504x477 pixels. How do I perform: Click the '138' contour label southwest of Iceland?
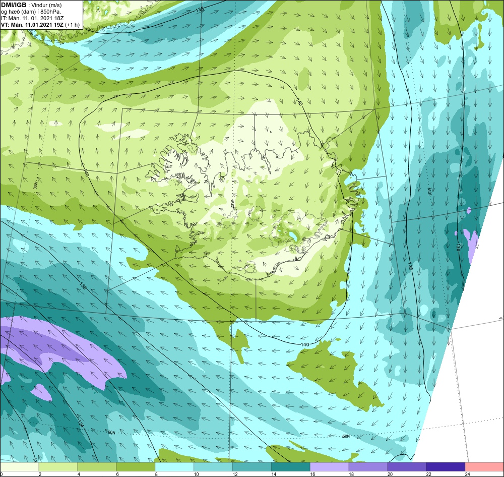83,285
